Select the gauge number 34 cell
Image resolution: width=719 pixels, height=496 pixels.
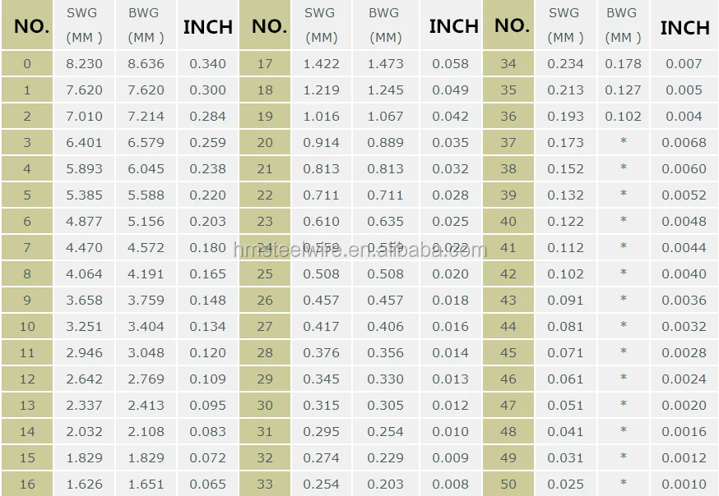click(508, 63)
